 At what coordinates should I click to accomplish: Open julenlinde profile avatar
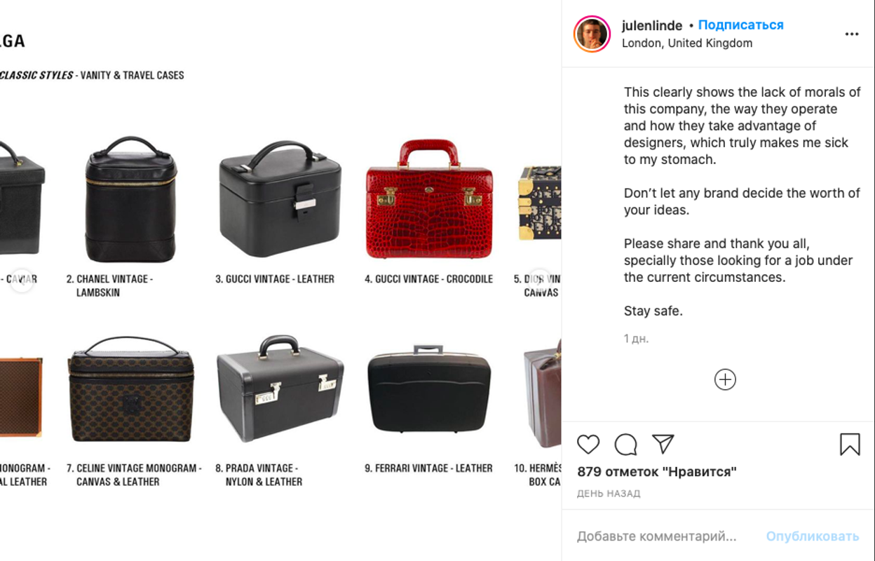(592, 34)
